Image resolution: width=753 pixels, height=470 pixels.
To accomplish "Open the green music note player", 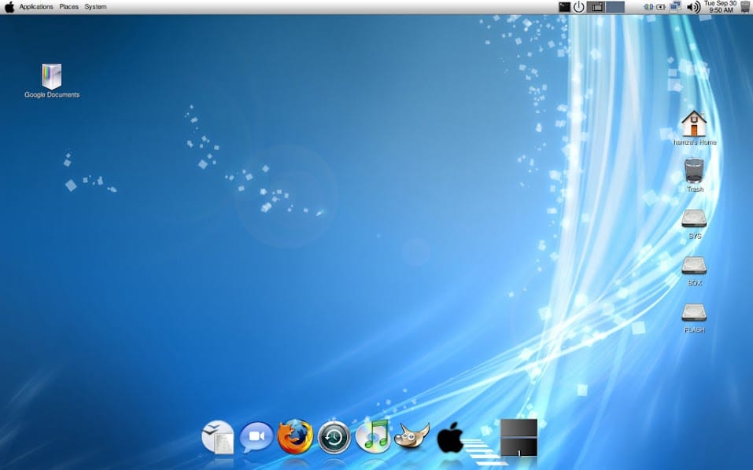I will [x=373, y=437].
